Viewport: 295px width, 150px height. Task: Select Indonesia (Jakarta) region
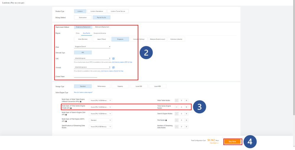coord(176,39)
